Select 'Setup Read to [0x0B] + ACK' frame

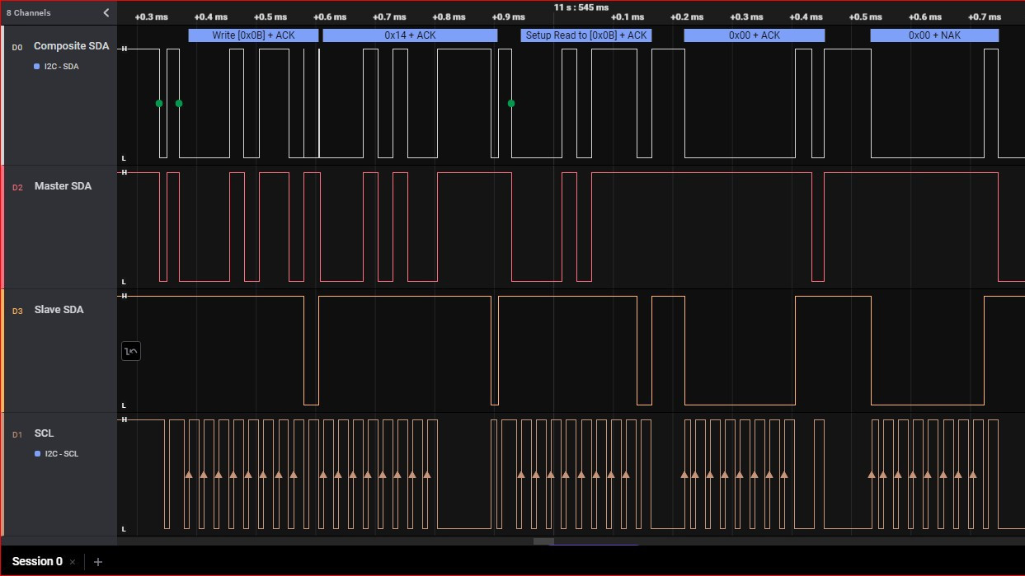click(586, 35)
